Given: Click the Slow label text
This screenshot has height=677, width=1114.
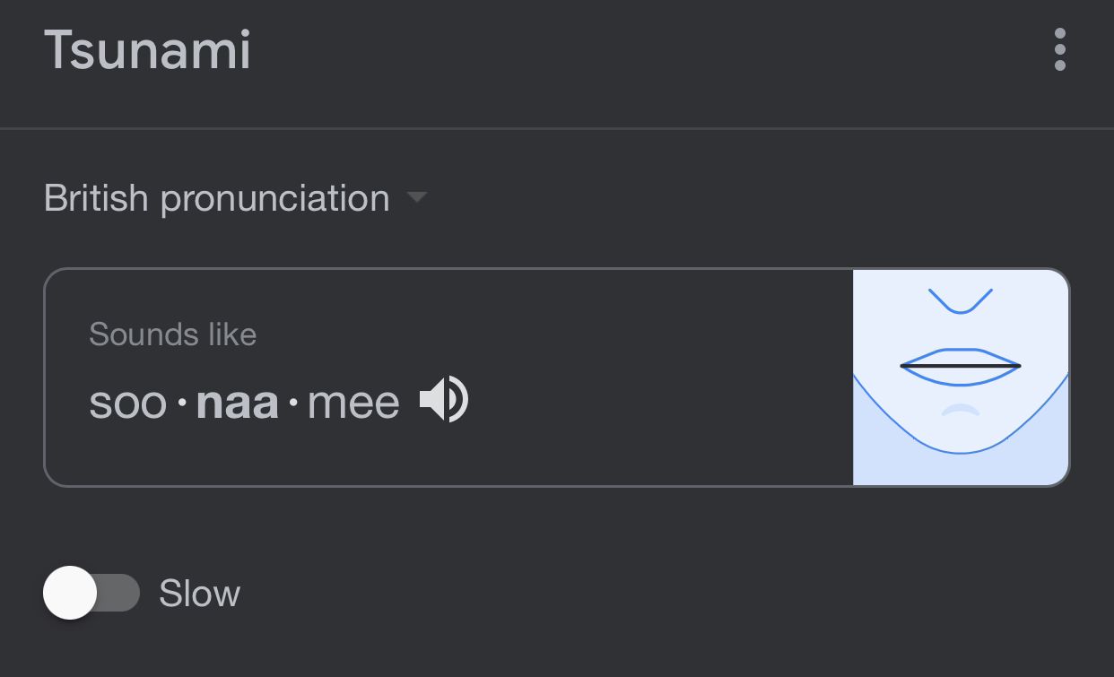Looking at the screenshot, I should point(200,594).
